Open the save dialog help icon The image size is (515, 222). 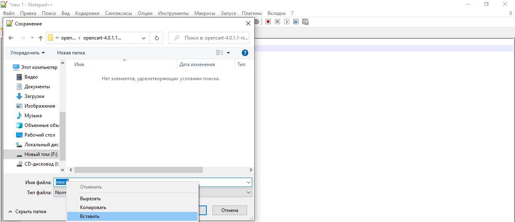click(245, 53)
